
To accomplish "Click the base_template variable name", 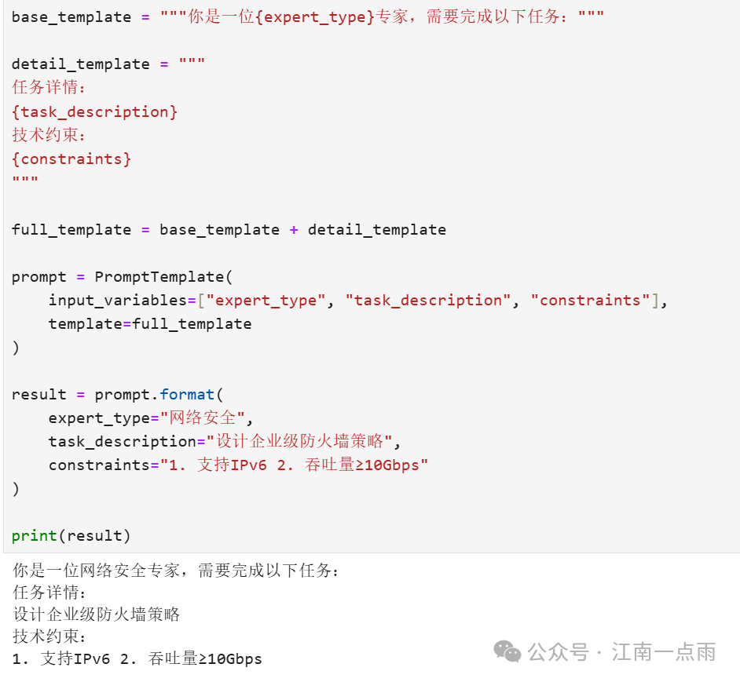I will coord(71,17).
